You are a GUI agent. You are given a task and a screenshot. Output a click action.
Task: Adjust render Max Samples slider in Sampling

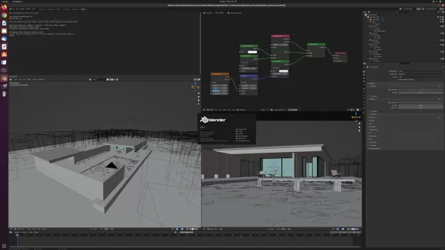[x=420, y=105]
